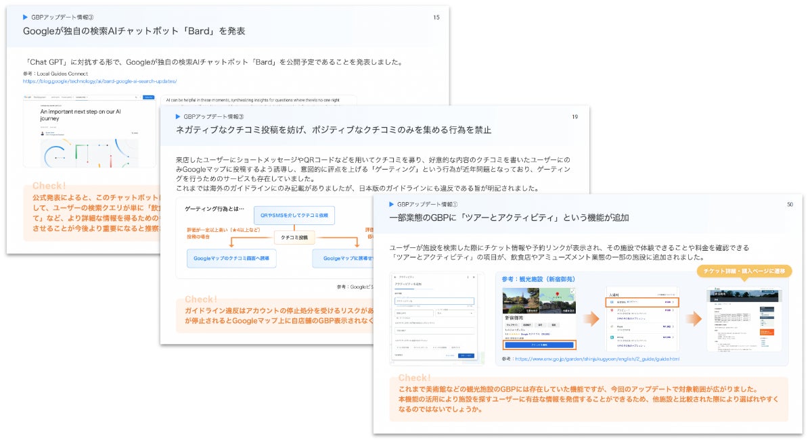Click the blue ticket button under 新宿御苑 card
This screenshot has width=812, height=444.
pos(539,345)
